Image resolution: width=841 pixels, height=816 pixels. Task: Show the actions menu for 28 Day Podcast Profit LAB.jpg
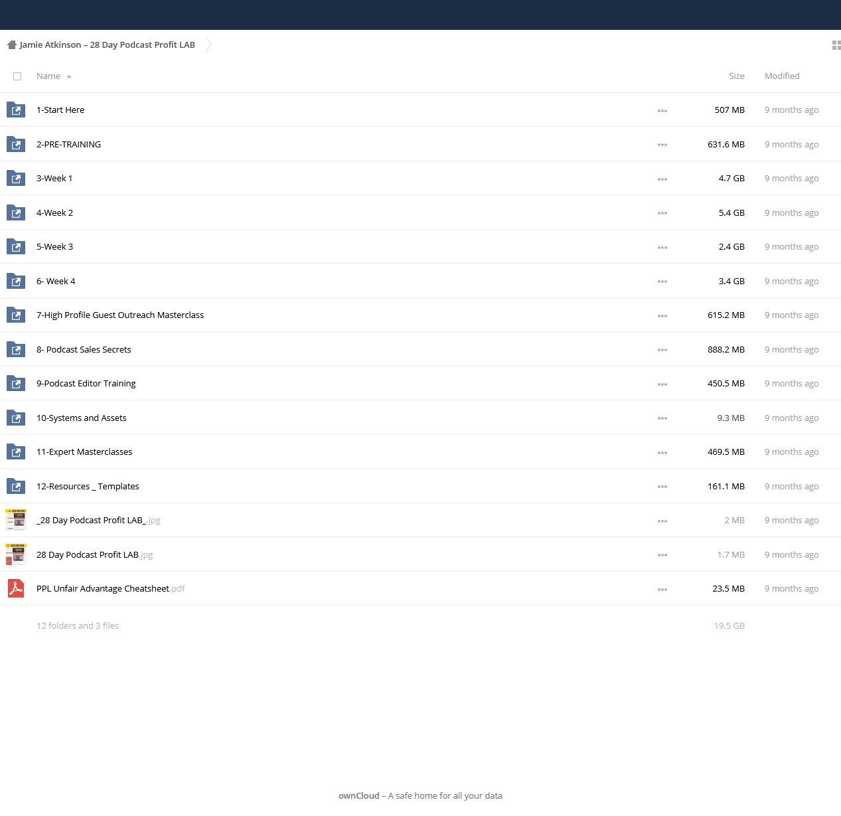(x=662, y=555)
